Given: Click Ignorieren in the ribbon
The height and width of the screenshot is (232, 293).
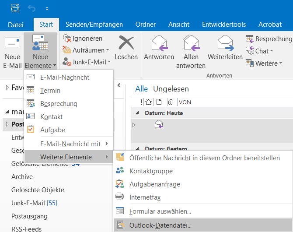Looking at the screenshot, I should click(83, 39).
